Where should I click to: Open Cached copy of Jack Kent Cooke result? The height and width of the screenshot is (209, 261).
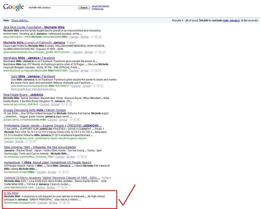click(x=74, y=37)
